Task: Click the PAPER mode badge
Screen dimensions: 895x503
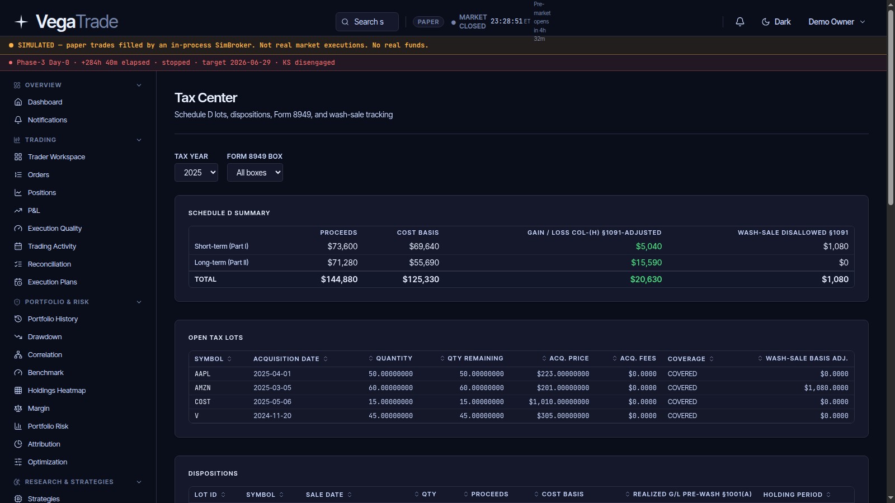Action: click(428, 22)
